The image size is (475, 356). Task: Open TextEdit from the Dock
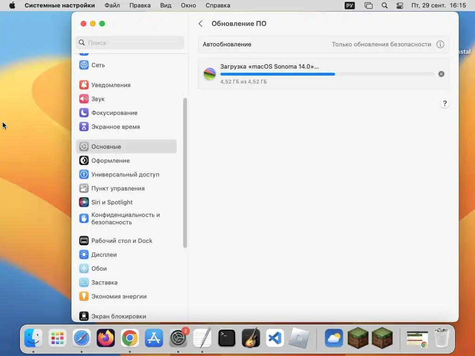202,338
